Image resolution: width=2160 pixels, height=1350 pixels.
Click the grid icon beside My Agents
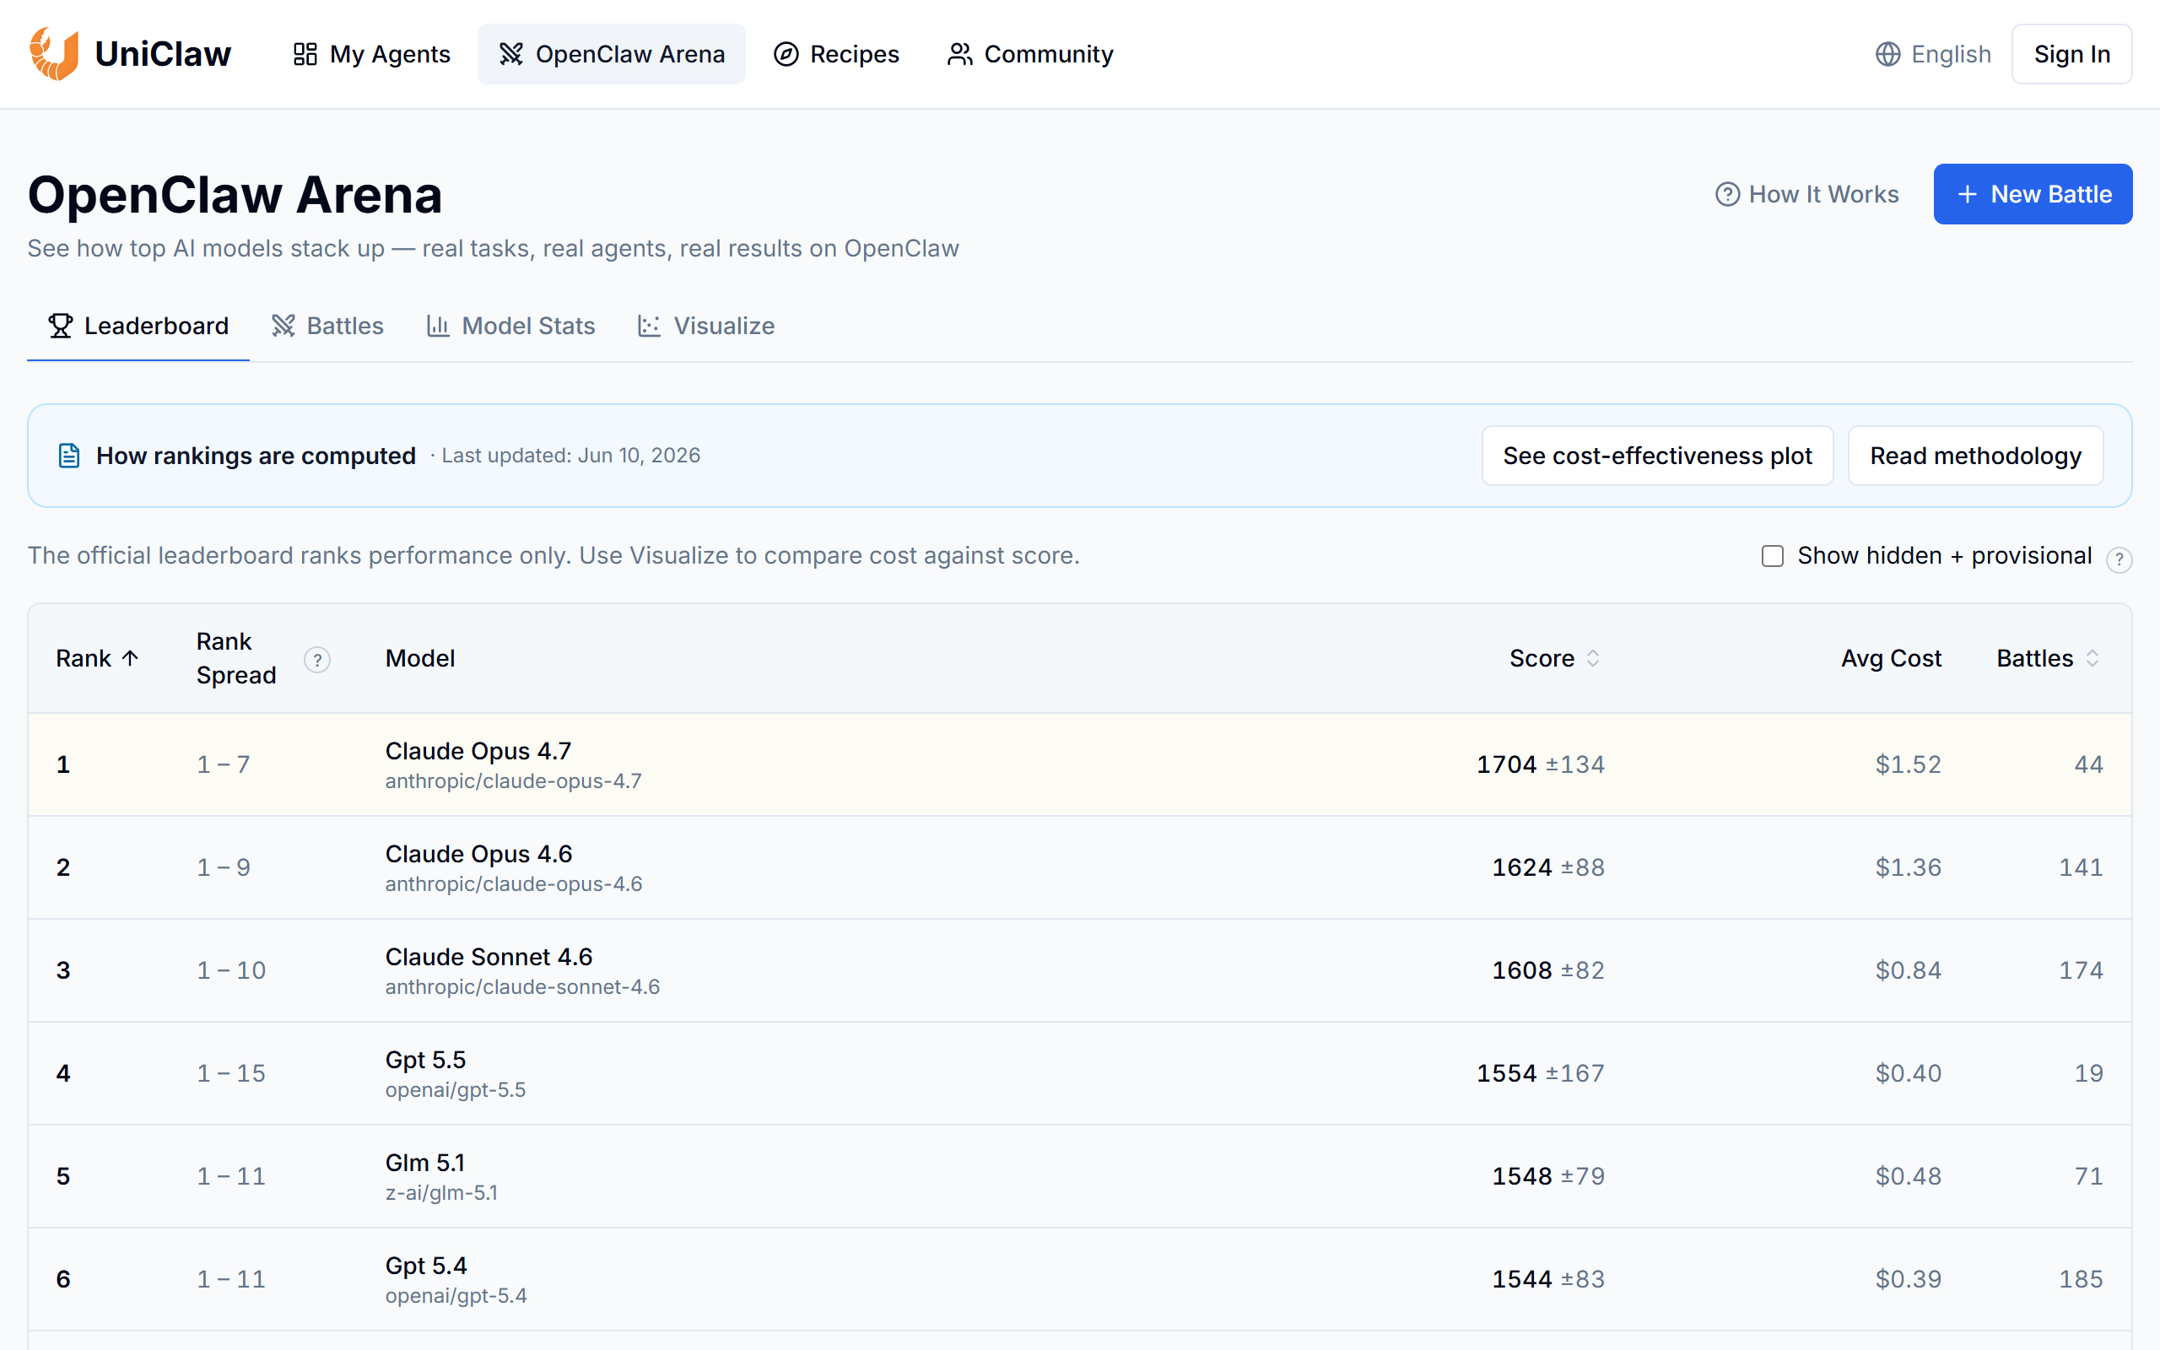[x=305, y=55]
